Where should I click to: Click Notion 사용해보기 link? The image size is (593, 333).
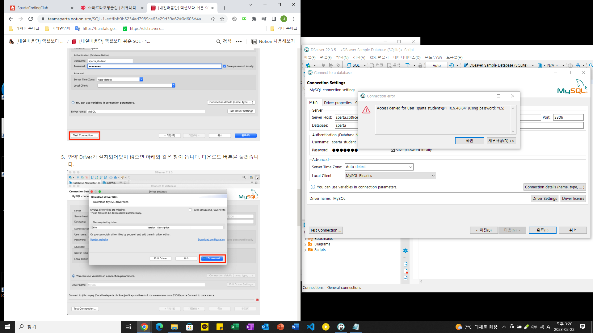click(x=273, y=42)
